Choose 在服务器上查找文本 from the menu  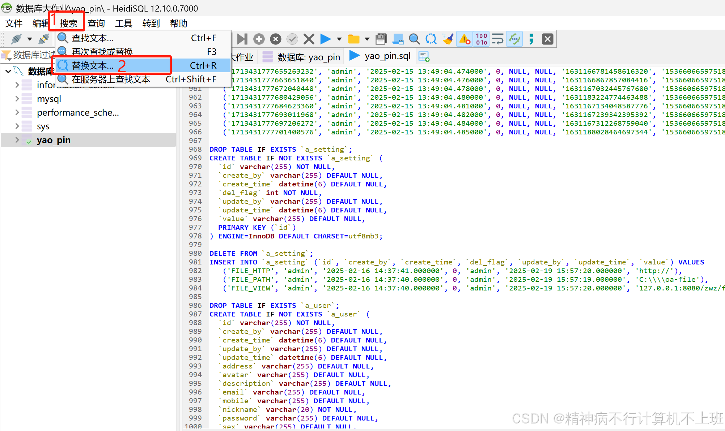click(111, 79)
